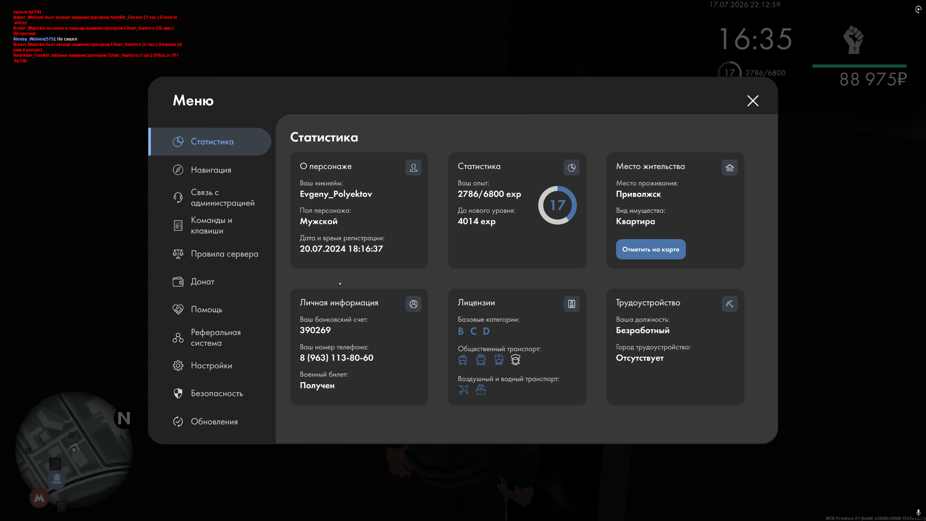This screenshot has width=926, height=521.
Task: Click the bank account number 390269
Action: (315, 330)
